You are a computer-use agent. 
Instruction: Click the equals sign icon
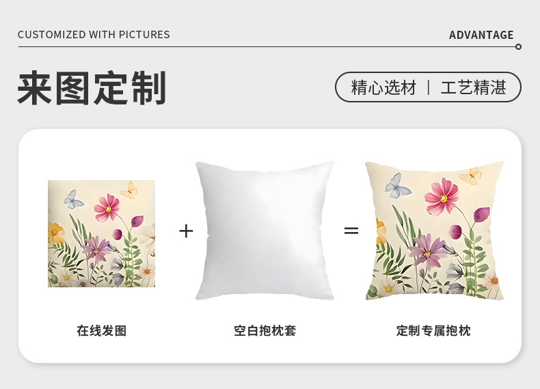pyautogui.click(x=351, y=231)
